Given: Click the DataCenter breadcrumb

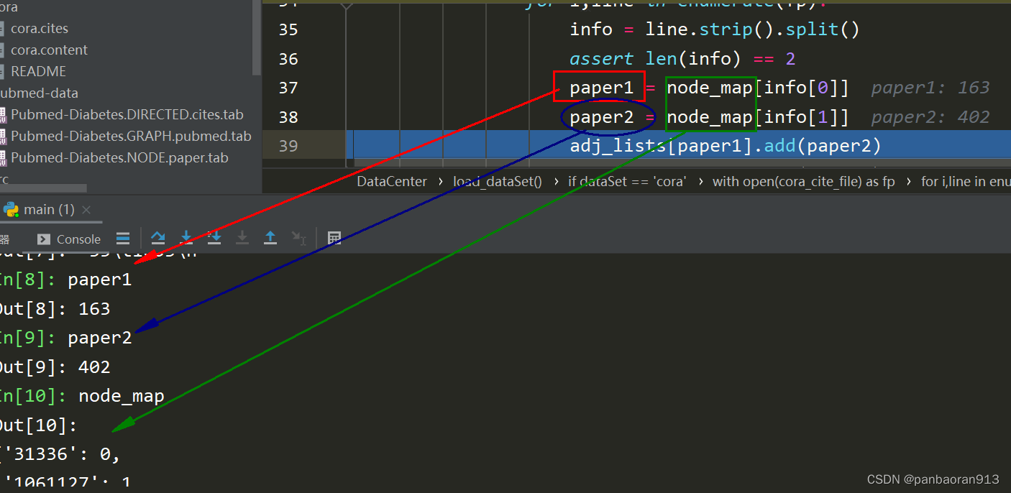Looking at the screenshot, I should click(392, 182).
